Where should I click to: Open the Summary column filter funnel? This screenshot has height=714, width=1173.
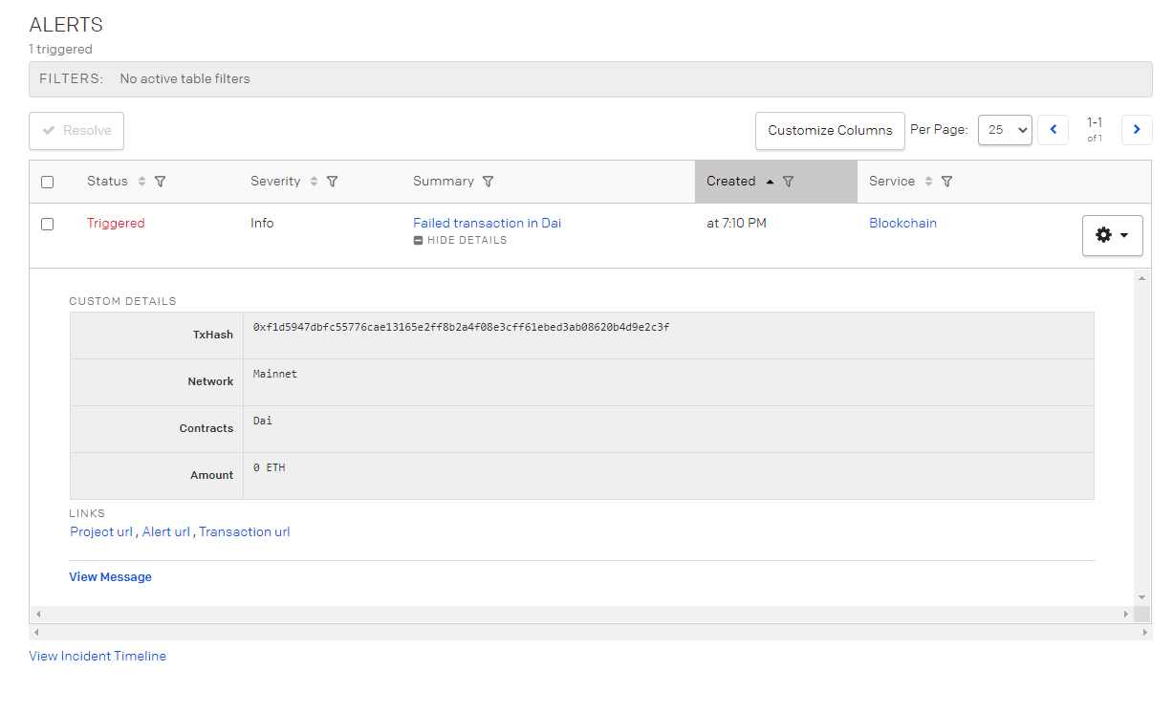[x=488, y=182]
